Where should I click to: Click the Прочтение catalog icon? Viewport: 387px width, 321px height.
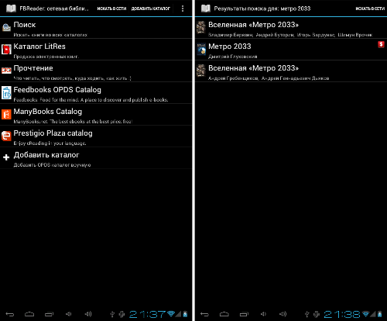[x=6, y=71]
